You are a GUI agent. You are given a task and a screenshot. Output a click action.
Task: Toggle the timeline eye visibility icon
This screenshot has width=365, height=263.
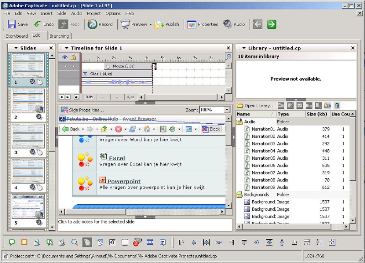65,57
